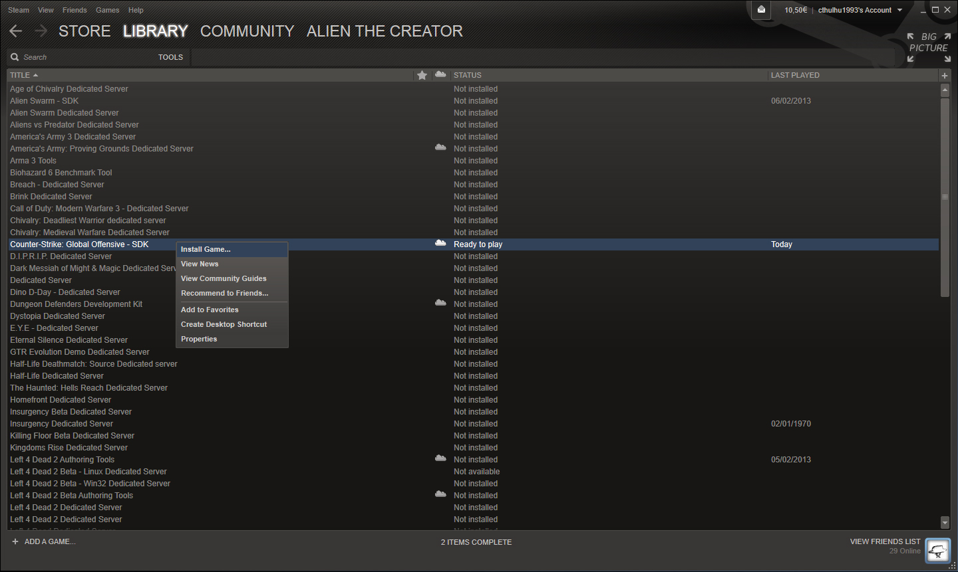Viewport: 958px width, 572px height.
Task: Open the inbox notification envelope icon
Action: click(761, 9)
